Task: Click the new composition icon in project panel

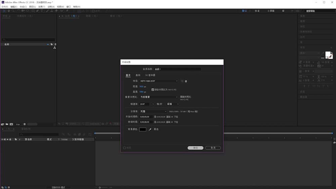Action: [11, 124]
